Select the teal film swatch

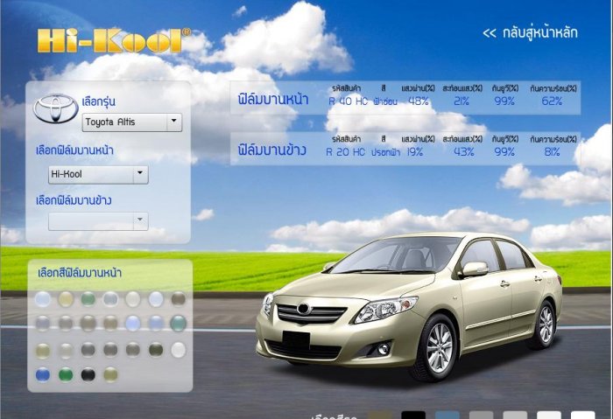(x=179, y=324)
